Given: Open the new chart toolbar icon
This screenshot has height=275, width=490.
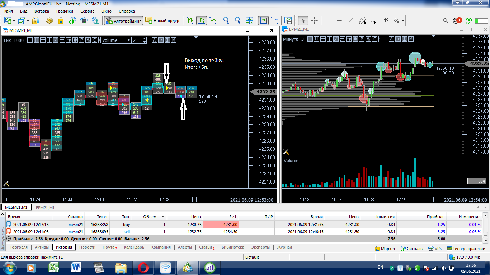Looking at the screenshot, I should (8, 20).
